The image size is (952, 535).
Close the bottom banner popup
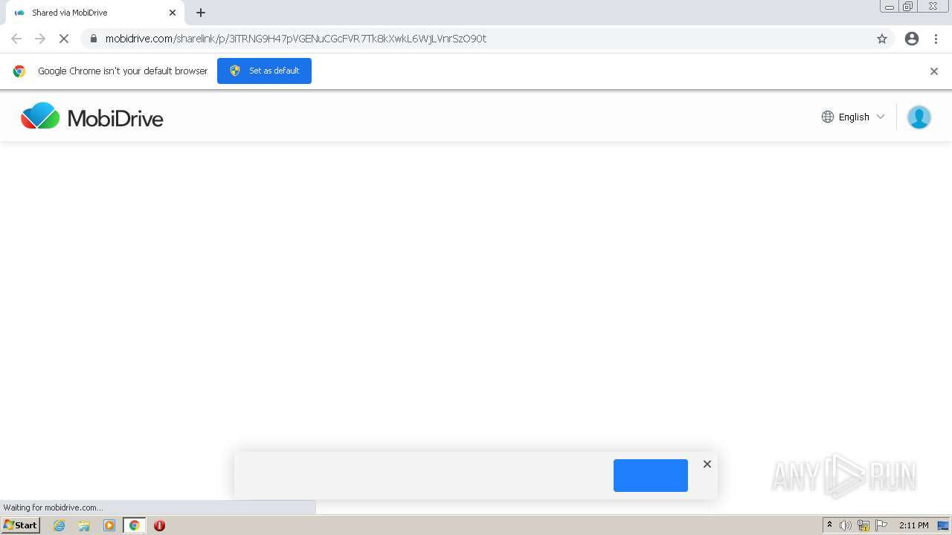click(x=707, y=464)
